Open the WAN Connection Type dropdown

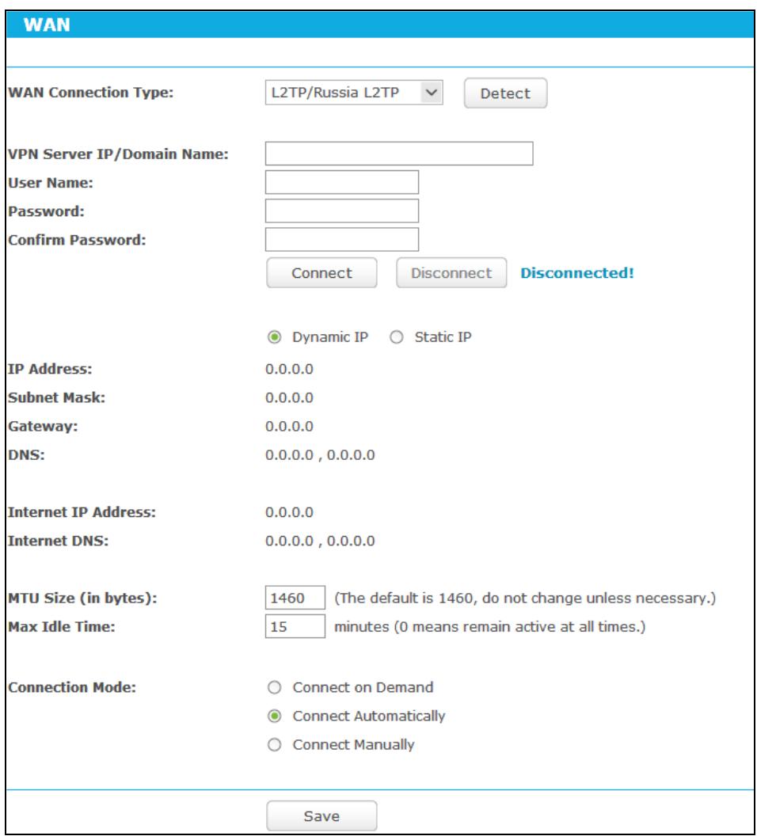coord(354,93)
